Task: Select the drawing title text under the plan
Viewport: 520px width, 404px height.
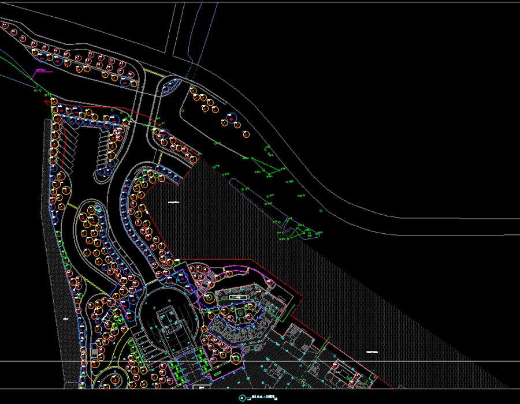Action: pos(264,397)
